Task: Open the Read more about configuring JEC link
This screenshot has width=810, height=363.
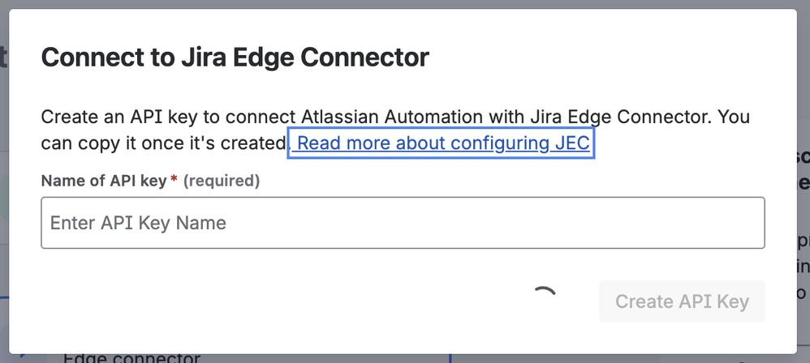Action: click(x=442, y=143)
